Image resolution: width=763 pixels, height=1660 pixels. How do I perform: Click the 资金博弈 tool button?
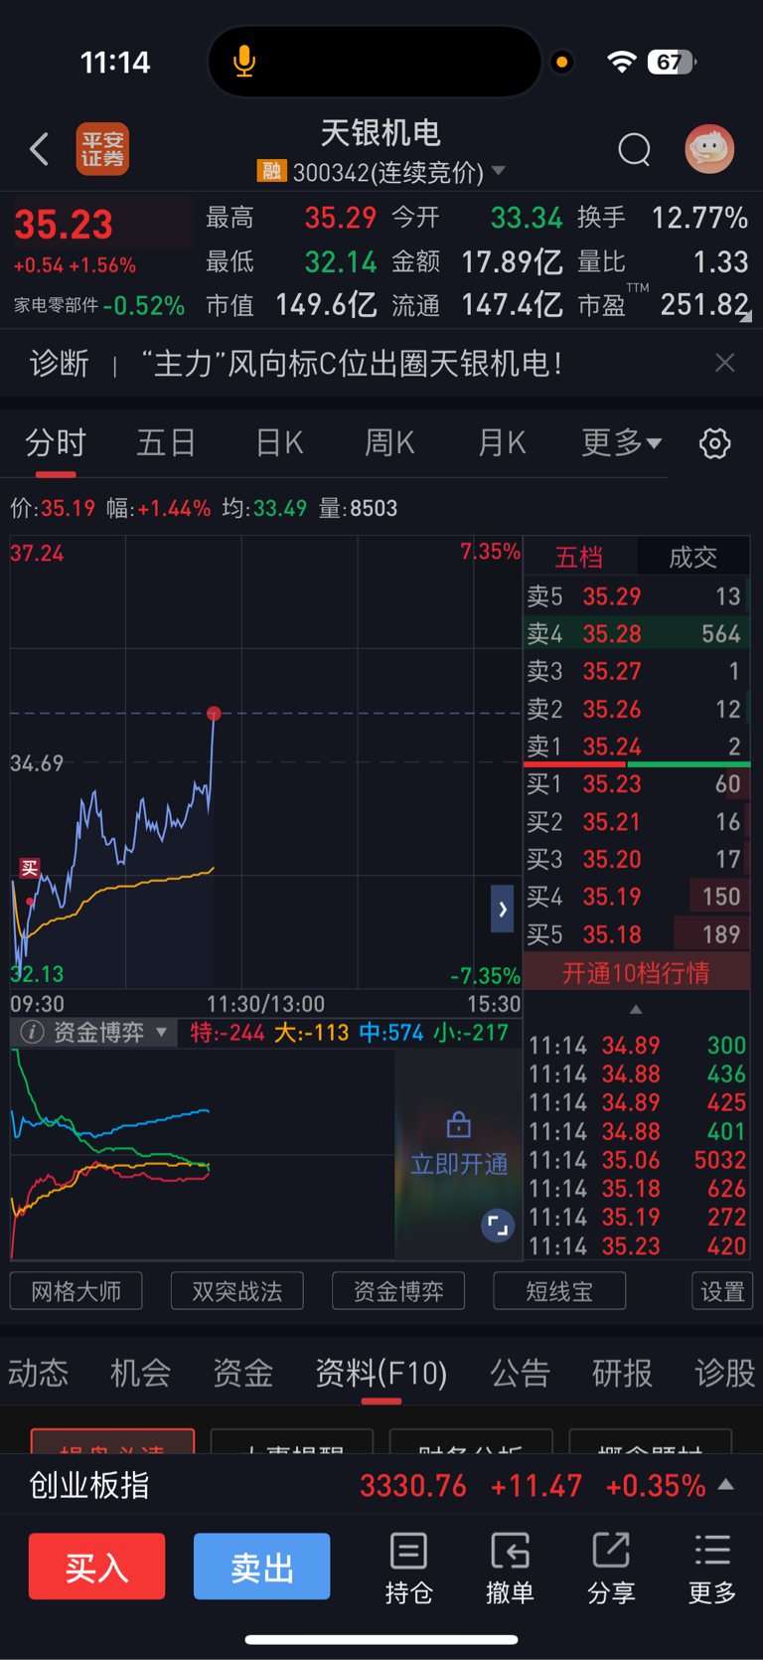point(398,1291)
